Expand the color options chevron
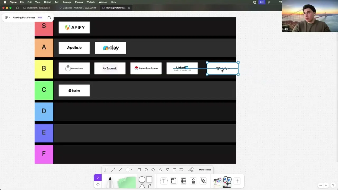338x190 pixels. tap(132, 170)
